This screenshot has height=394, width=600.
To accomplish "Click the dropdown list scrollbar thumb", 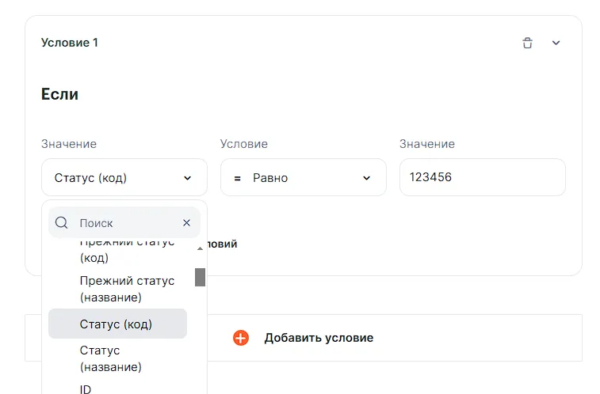I will [x=200, y=277].
